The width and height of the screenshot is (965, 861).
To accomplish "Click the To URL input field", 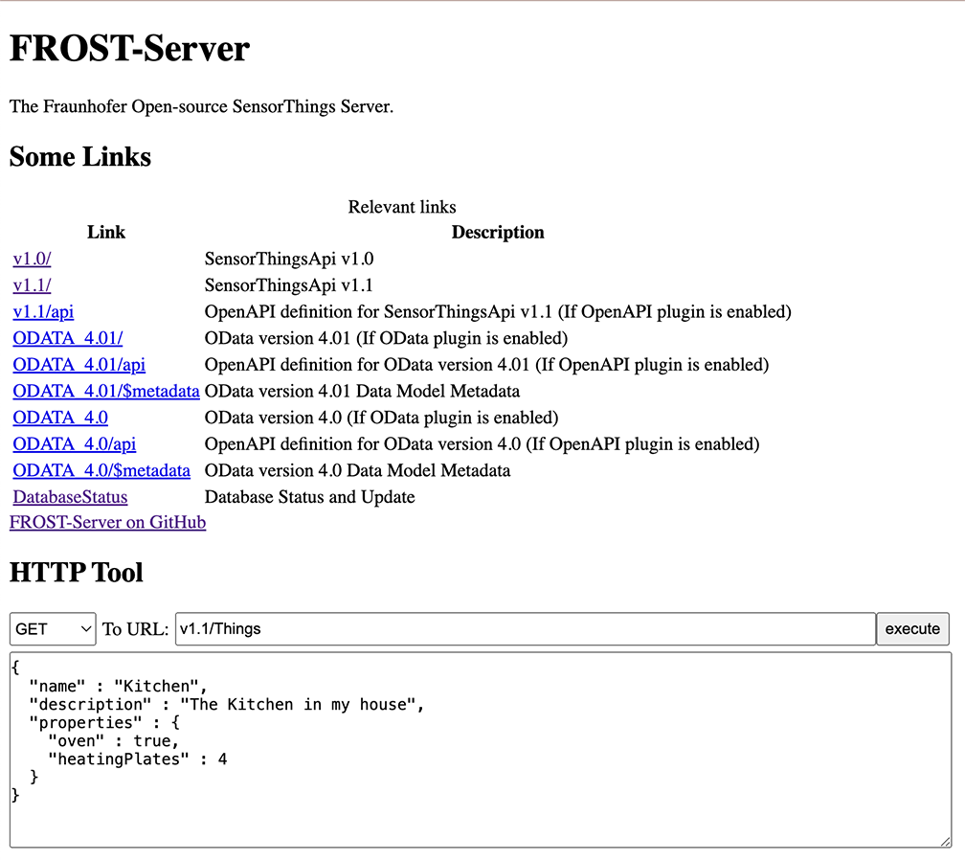I will tap(525, 629).
